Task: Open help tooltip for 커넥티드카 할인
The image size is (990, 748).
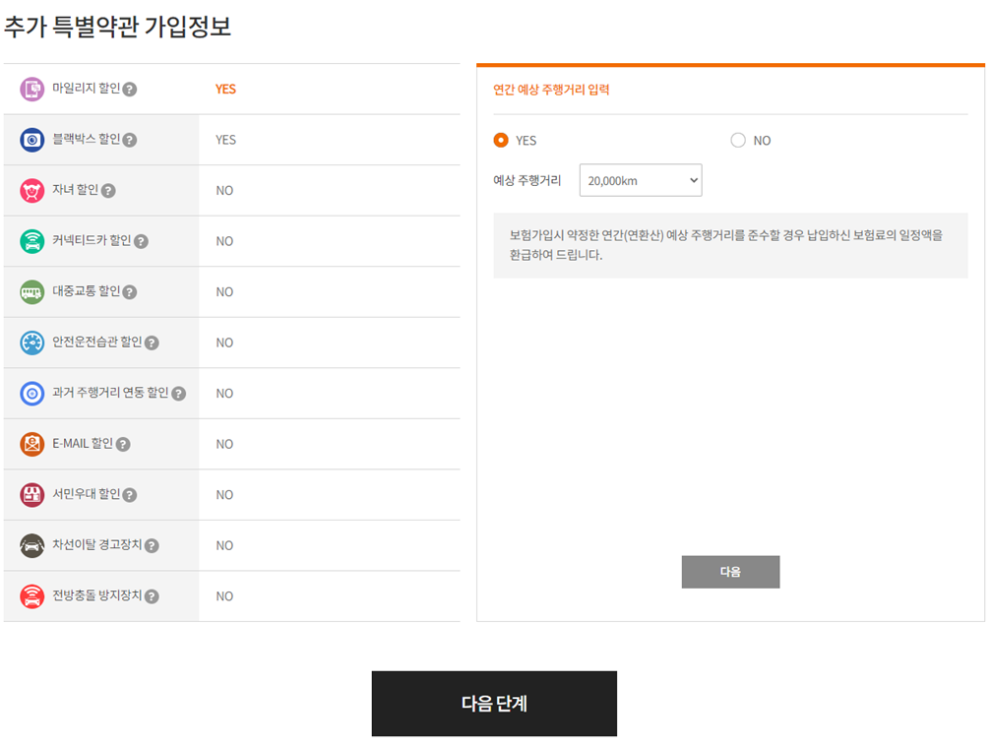Action: 142,242
